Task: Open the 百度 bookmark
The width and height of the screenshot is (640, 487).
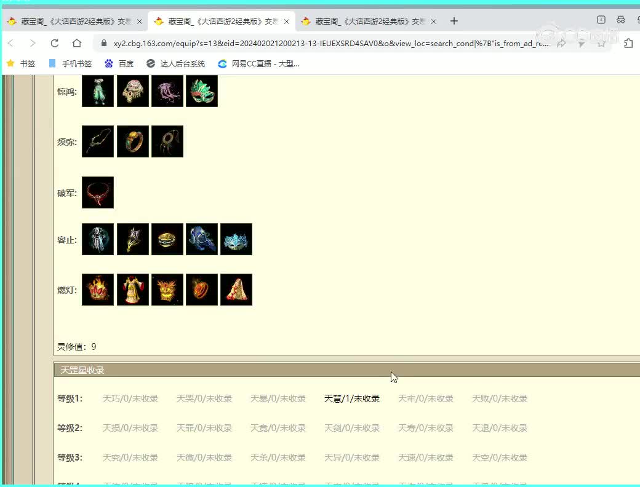Action: pos(119,63)
